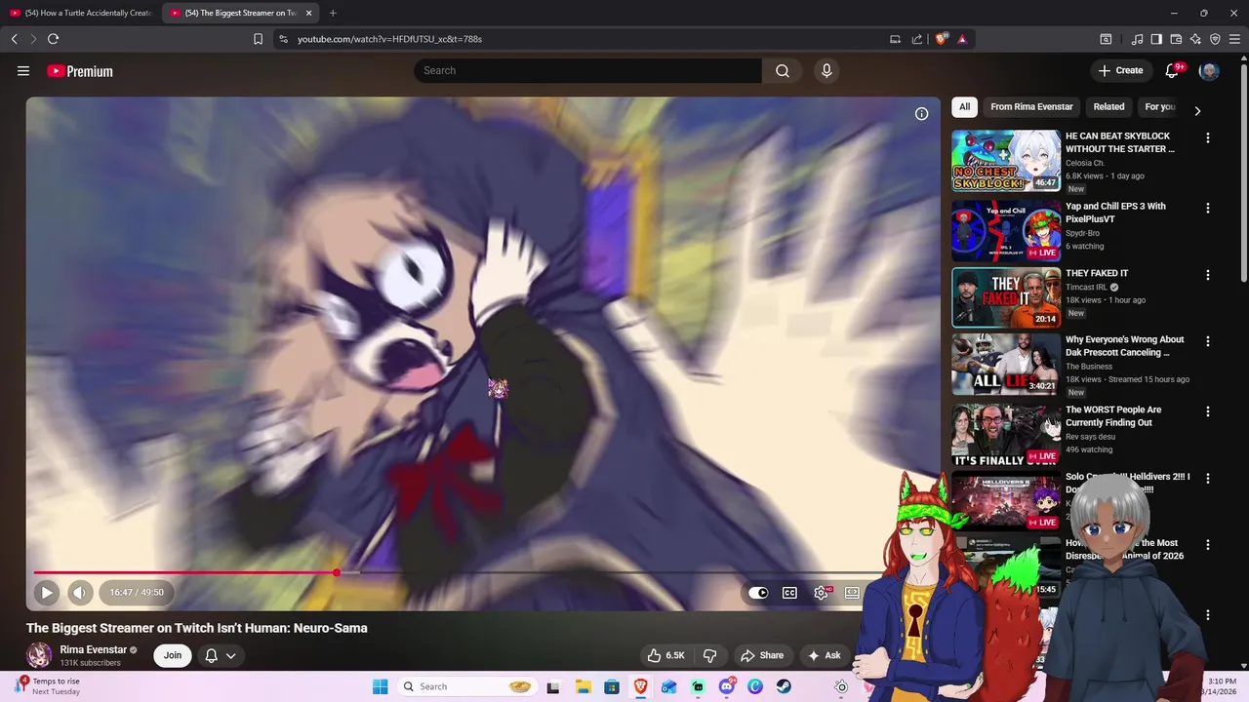Open THEY FAKED IT video title

click(1097, 273)
